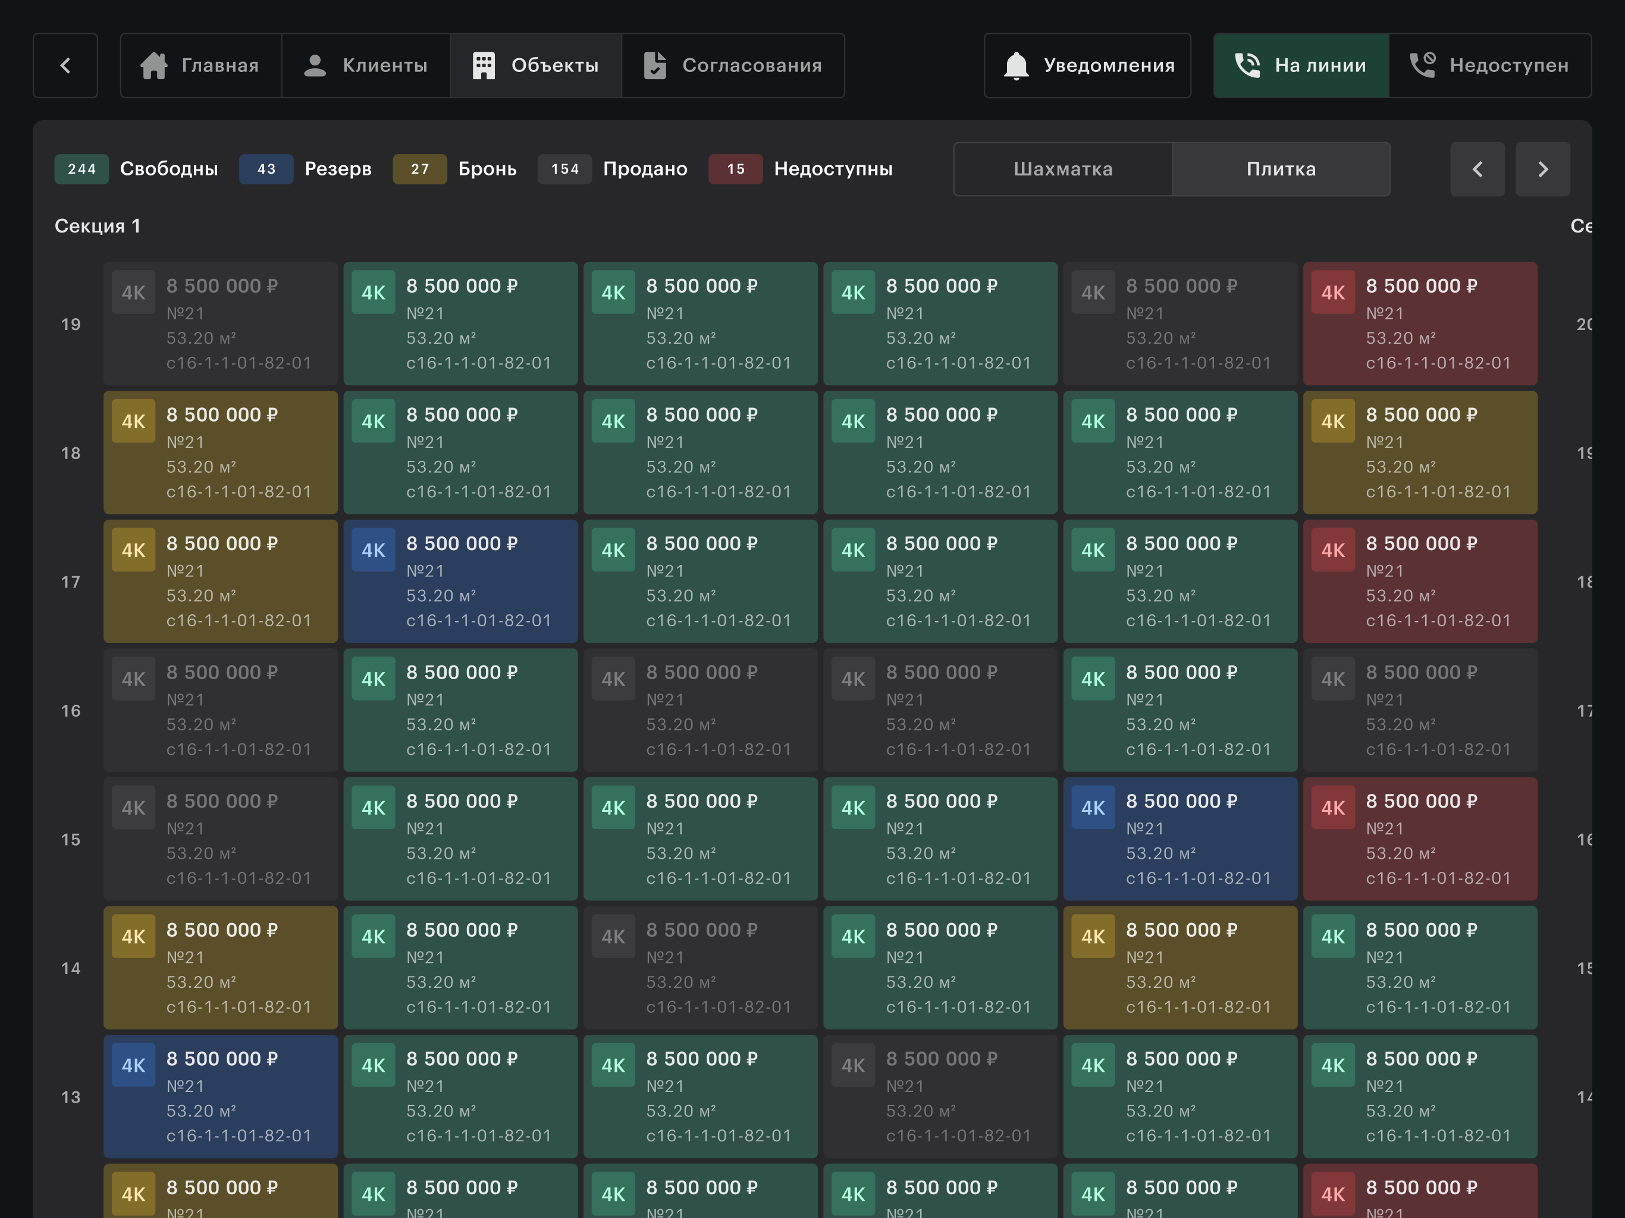Image resolution: width=1625 pixels, height=1218 pixels.
Task: Open Уведомления with the bell icon
Action: 1087,65
